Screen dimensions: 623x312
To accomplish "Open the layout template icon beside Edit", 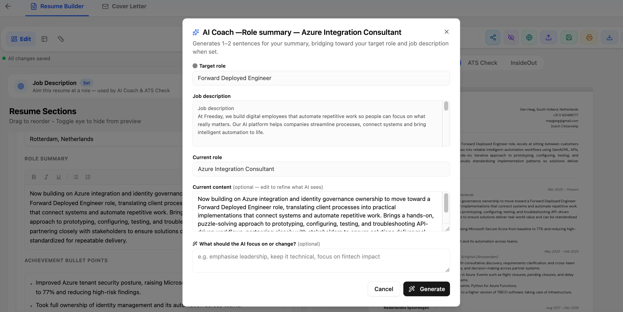I will coord(44,39).
